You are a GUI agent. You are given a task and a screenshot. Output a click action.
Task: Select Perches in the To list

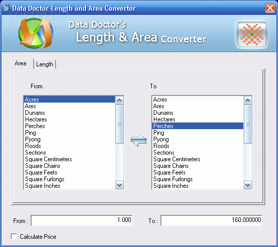click(198, 126)
